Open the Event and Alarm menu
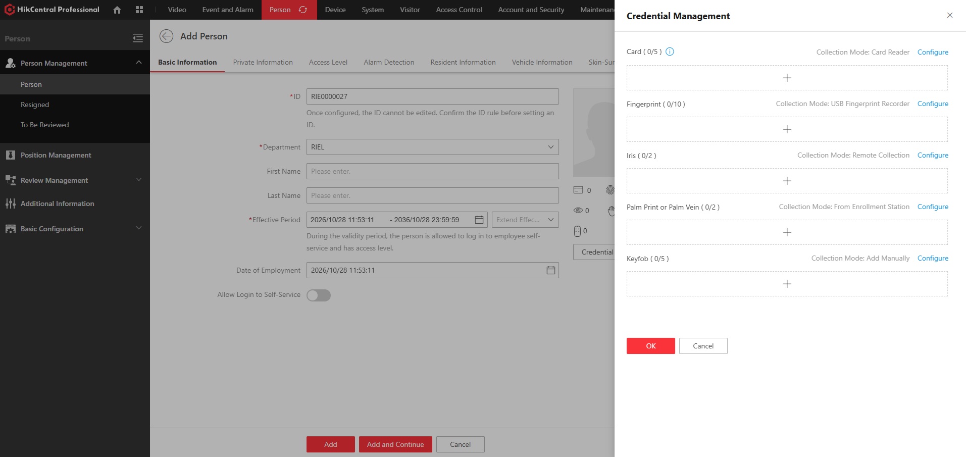 coord(228,10)
